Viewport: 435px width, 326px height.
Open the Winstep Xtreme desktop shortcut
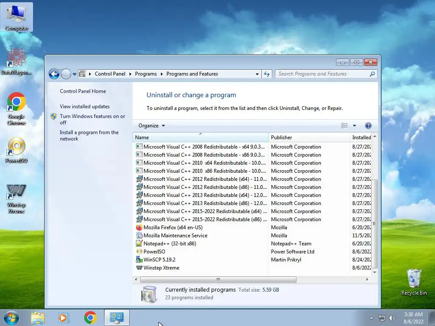point(17,199)
